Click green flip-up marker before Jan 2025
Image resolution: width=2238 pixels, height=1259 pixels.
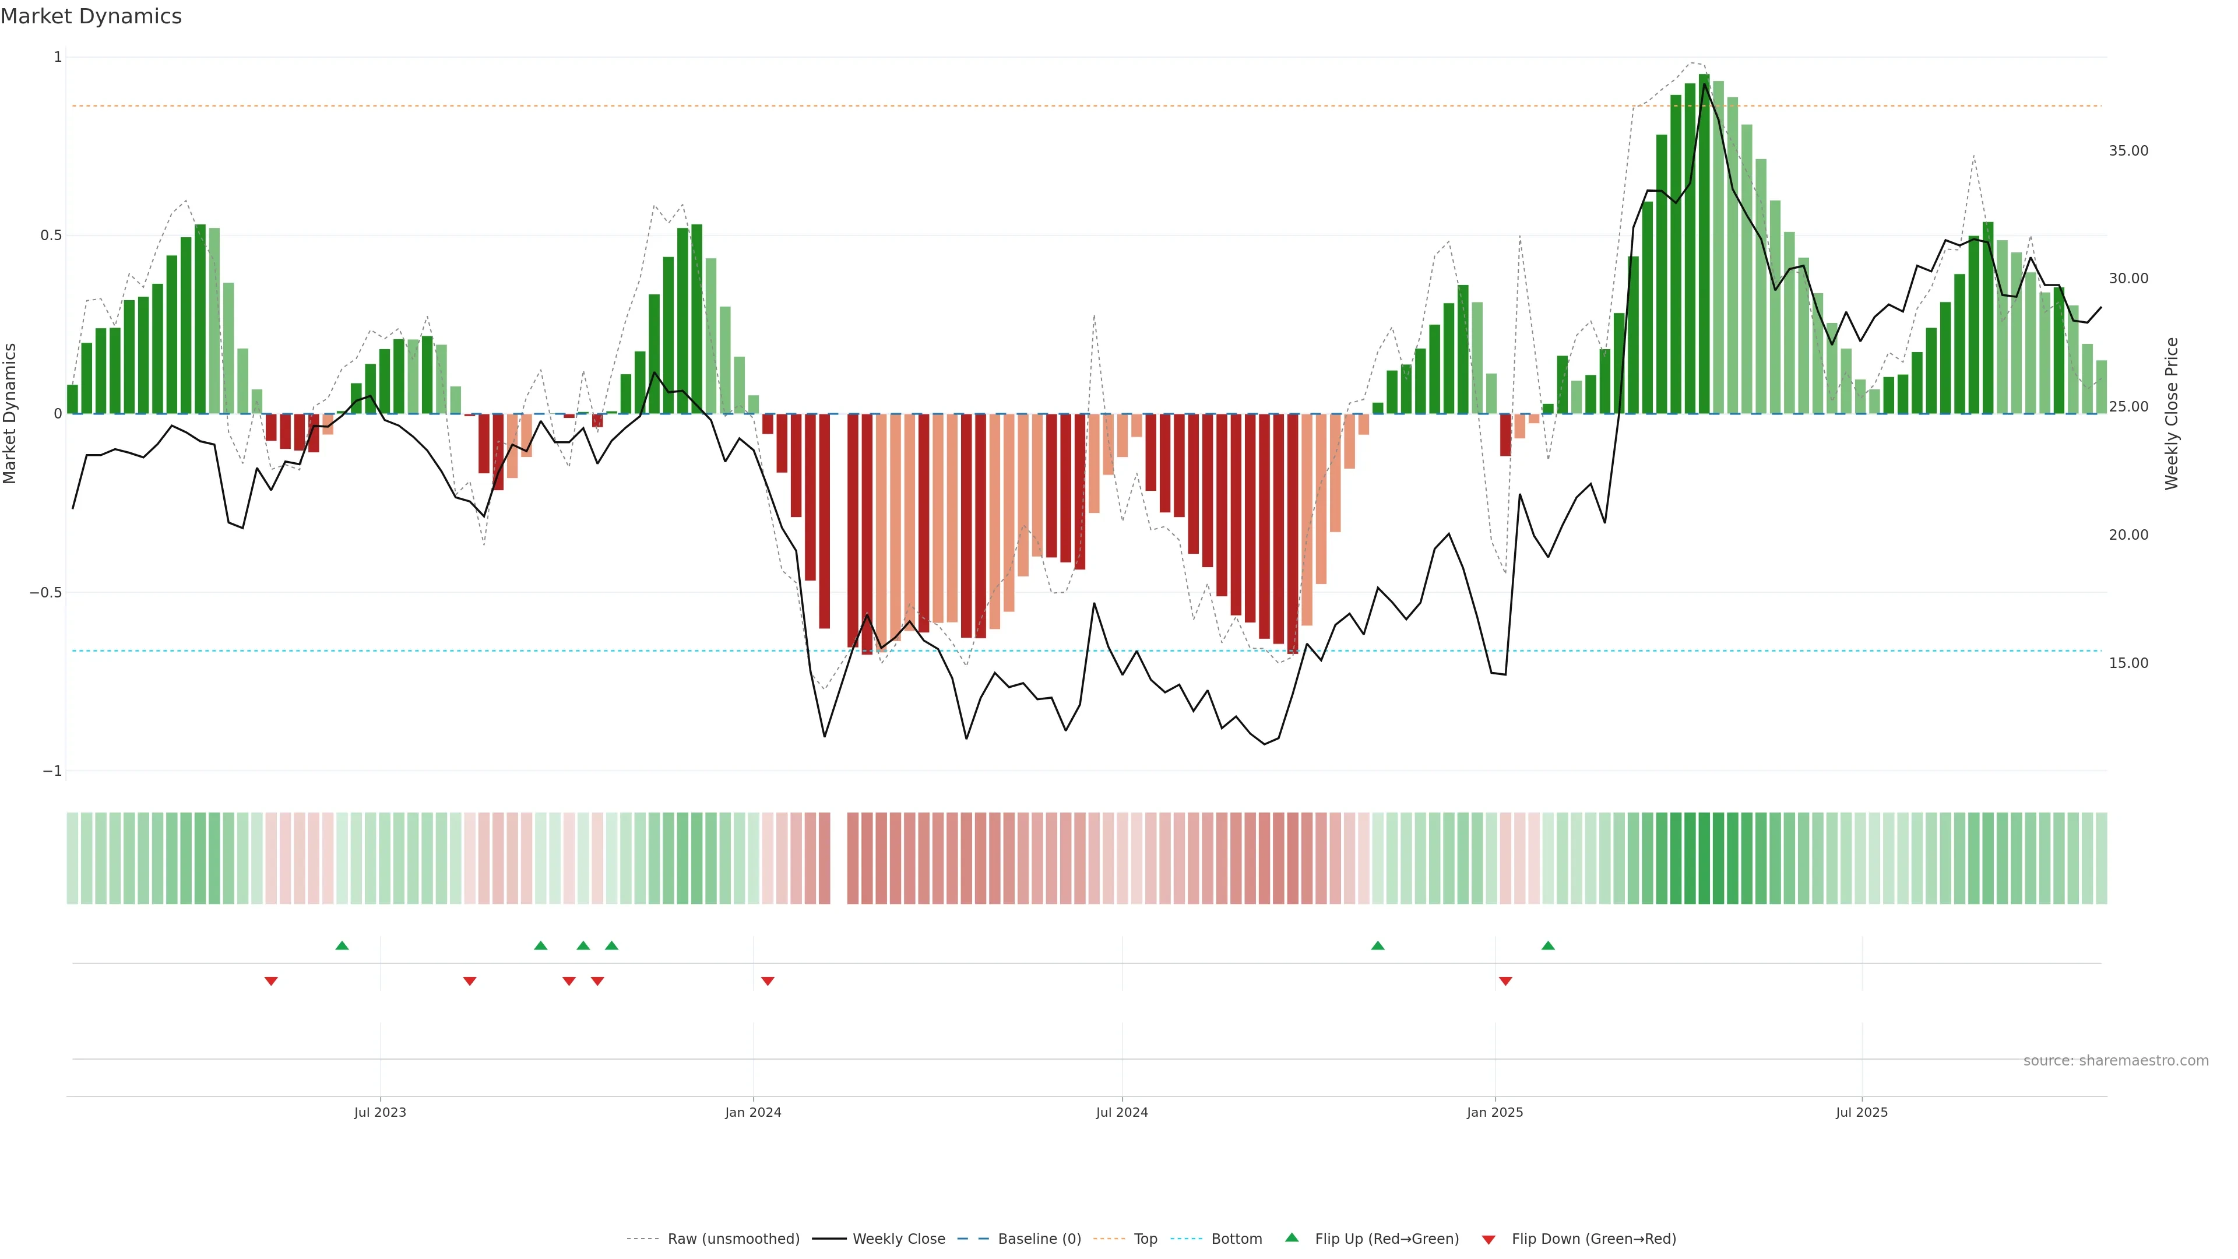tap(1378, 945)
